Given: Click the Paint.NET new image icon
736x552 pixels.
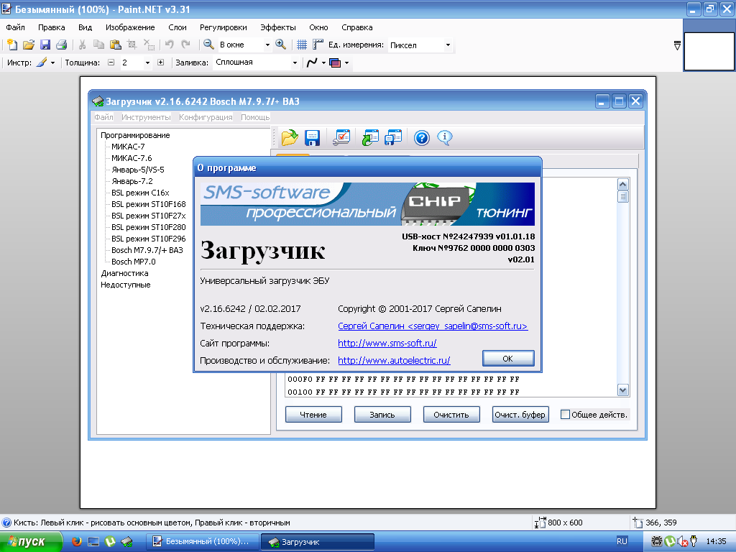Looking at the screenshot, I should [x=12, y=45].
